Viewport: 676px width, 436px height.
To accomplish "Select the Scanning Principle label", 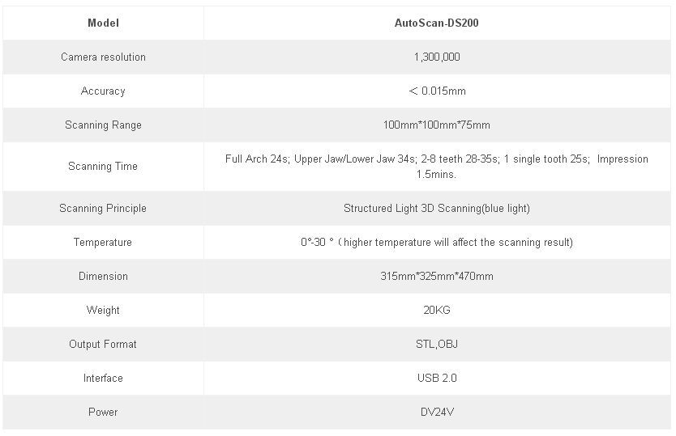I will [x=103, y=208].
